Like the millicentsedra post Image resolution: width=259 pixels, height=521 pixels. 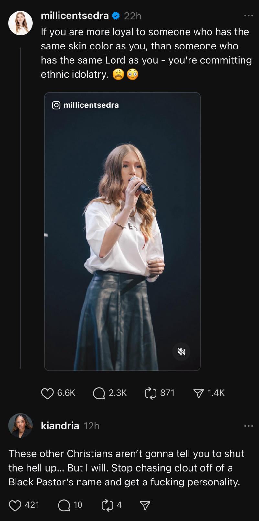48,393
